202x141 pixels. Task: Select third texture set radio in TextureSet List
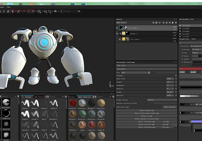coord(180,31)
